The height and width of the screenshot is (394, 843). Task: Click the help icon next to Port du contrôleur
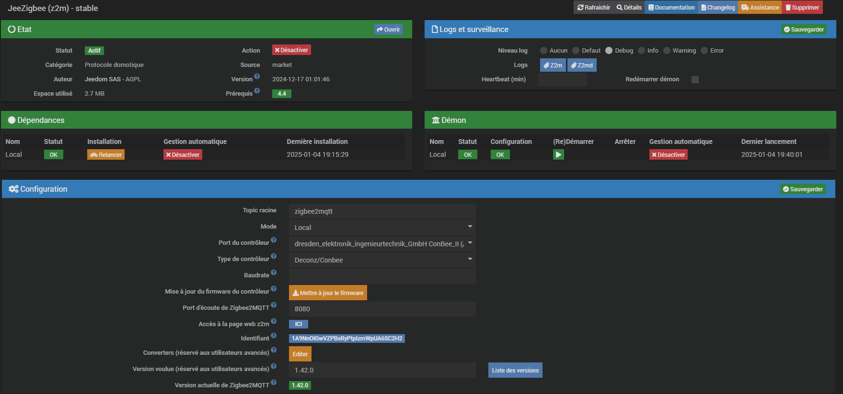click(274, 240)
